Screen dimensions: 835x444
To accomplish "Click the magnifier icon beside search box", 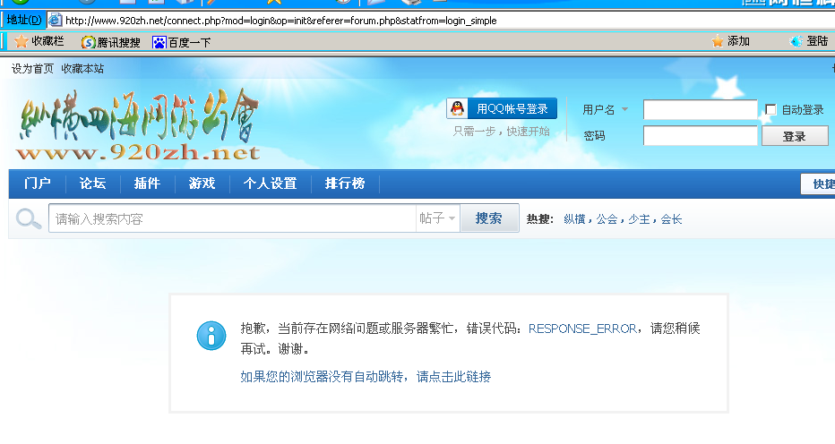I will pyautogui.click(x=29, y=218).
